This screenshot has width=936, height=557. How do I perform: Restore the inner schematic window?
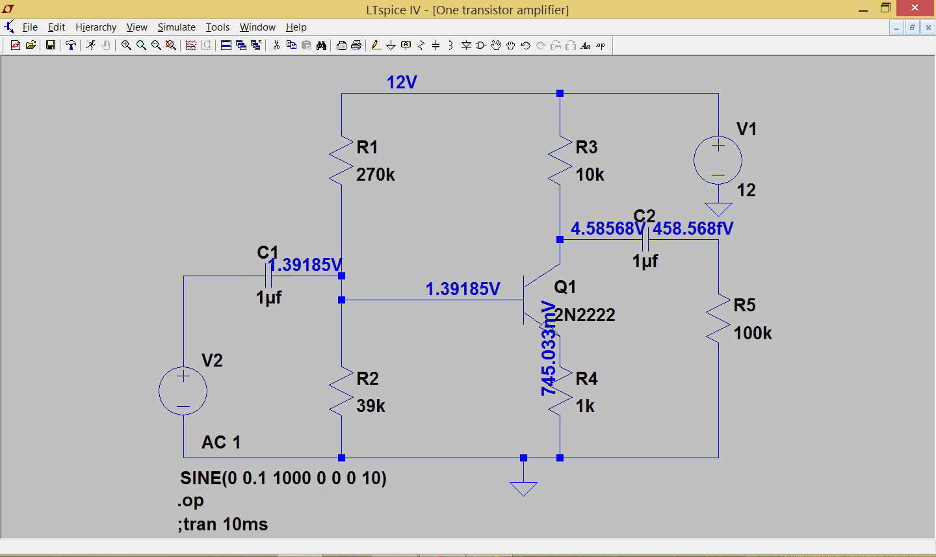tap(913, 27)
